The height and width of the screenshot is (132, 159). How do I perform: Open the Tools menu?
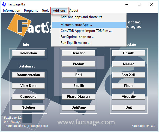pyautogui.click(x=45, y=11)
